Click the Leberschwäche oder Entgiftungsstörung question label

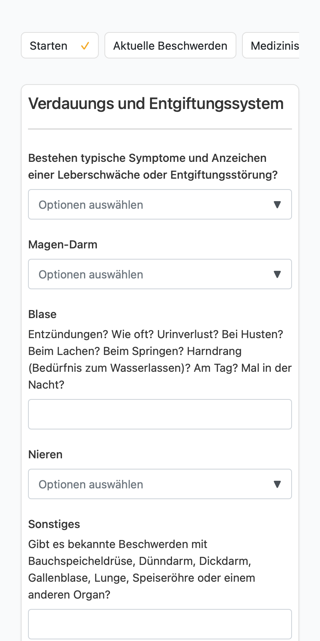[x=153, y=166]
